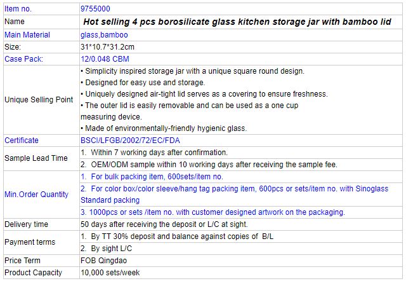Click the air-tight lid selling point bullet
Viewport: 406px width, 281px height.
[204, 94]
